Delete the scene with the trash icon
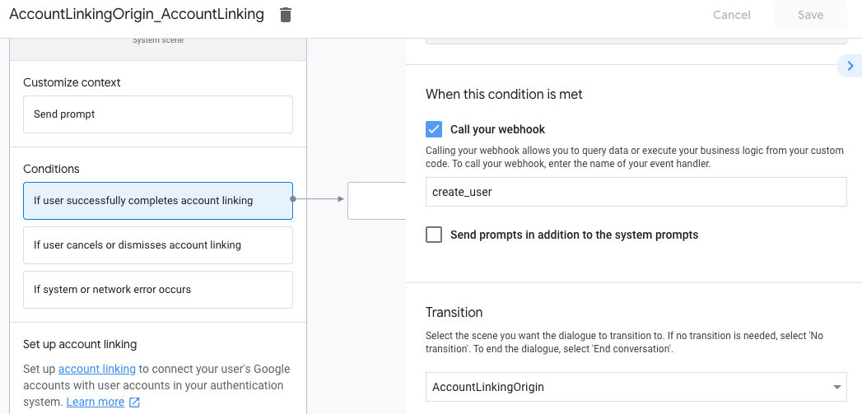Image resolution: width=862 pixels, height=414 pixels. pyautogui.click(x=286, y=15)
